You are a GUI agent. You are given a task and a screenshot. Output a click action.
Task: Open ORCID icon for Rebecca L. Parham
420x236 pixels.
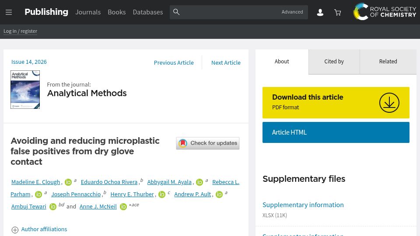click(x=38, y=194)
